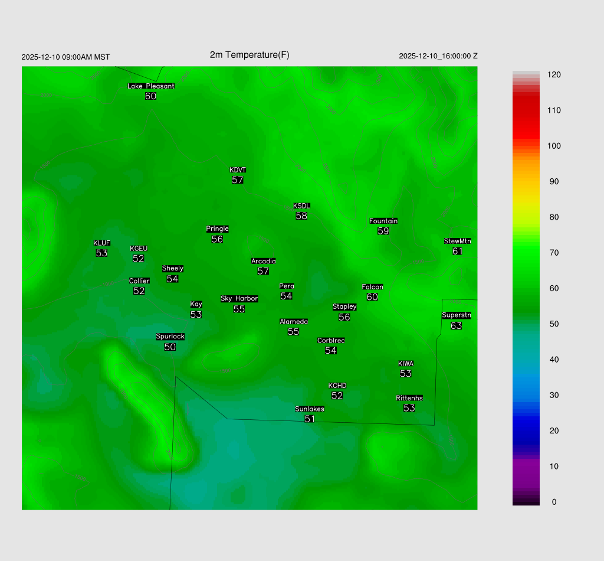Click the Sky Harbor station label

click(239, 299)
